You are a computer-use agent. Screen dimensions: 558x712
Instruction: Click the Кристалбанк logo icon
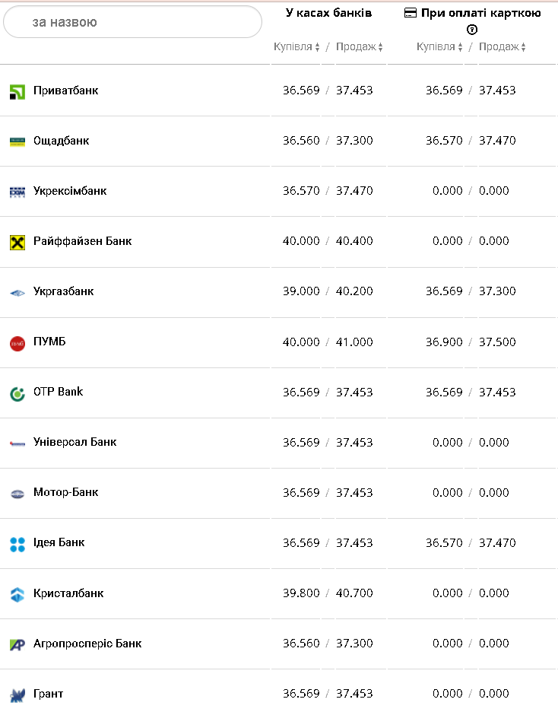pyautogui.click(x=17, y=594)
